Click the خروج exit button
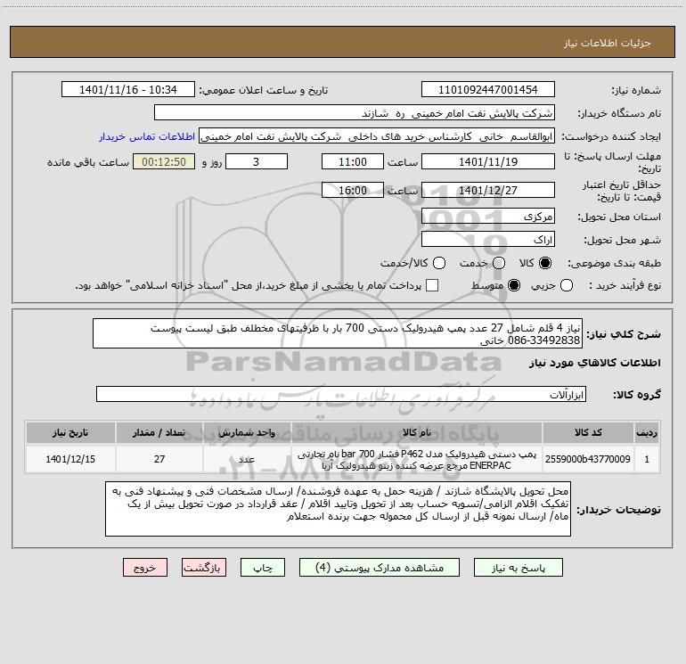Viewport: 686px width, 664px height. [x=145, y=567]
